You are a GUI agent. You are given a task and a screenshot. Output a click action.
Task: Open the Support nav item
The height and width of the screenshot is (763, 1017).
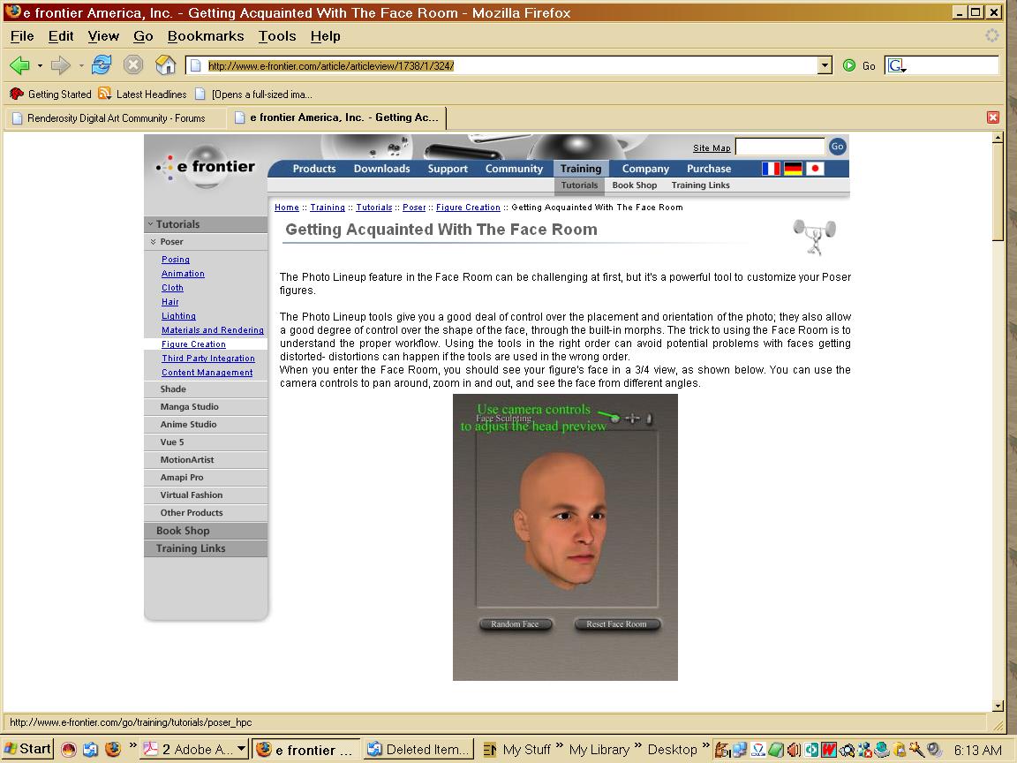pyautogui.click(x=448, y=169)
